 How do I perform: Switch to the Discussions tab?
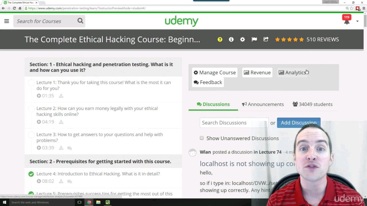213,104
